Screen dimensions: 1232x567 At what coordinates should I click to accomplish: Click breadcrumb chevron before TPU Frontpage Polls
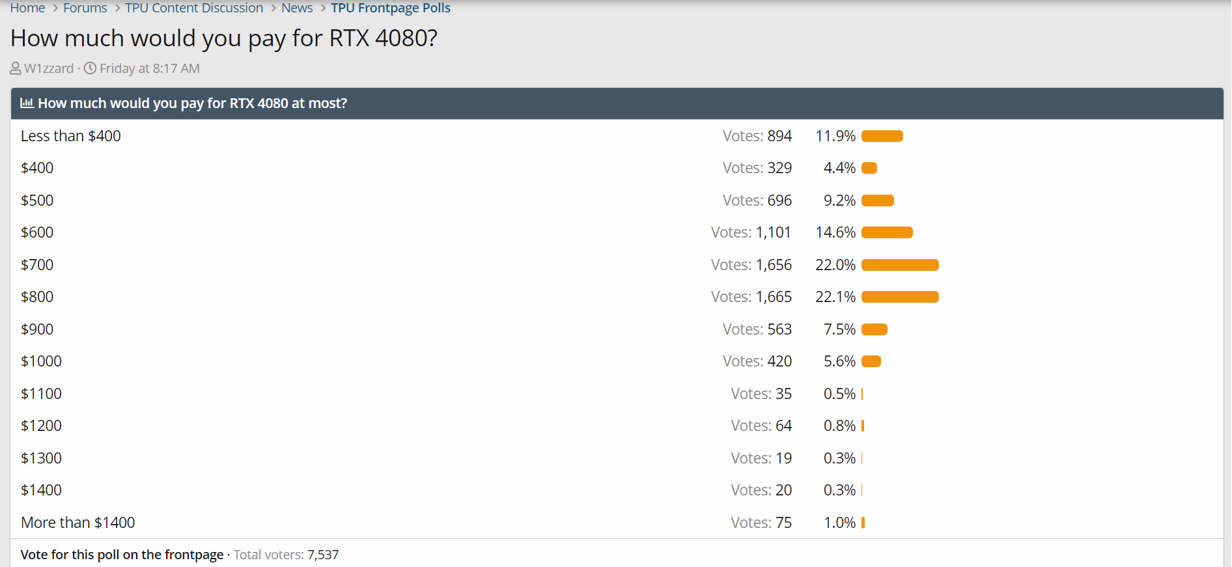pos(323,8)
